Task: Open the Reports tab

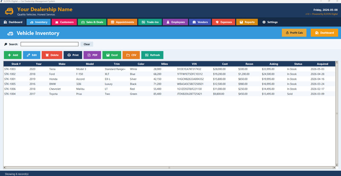Action: 247,22
